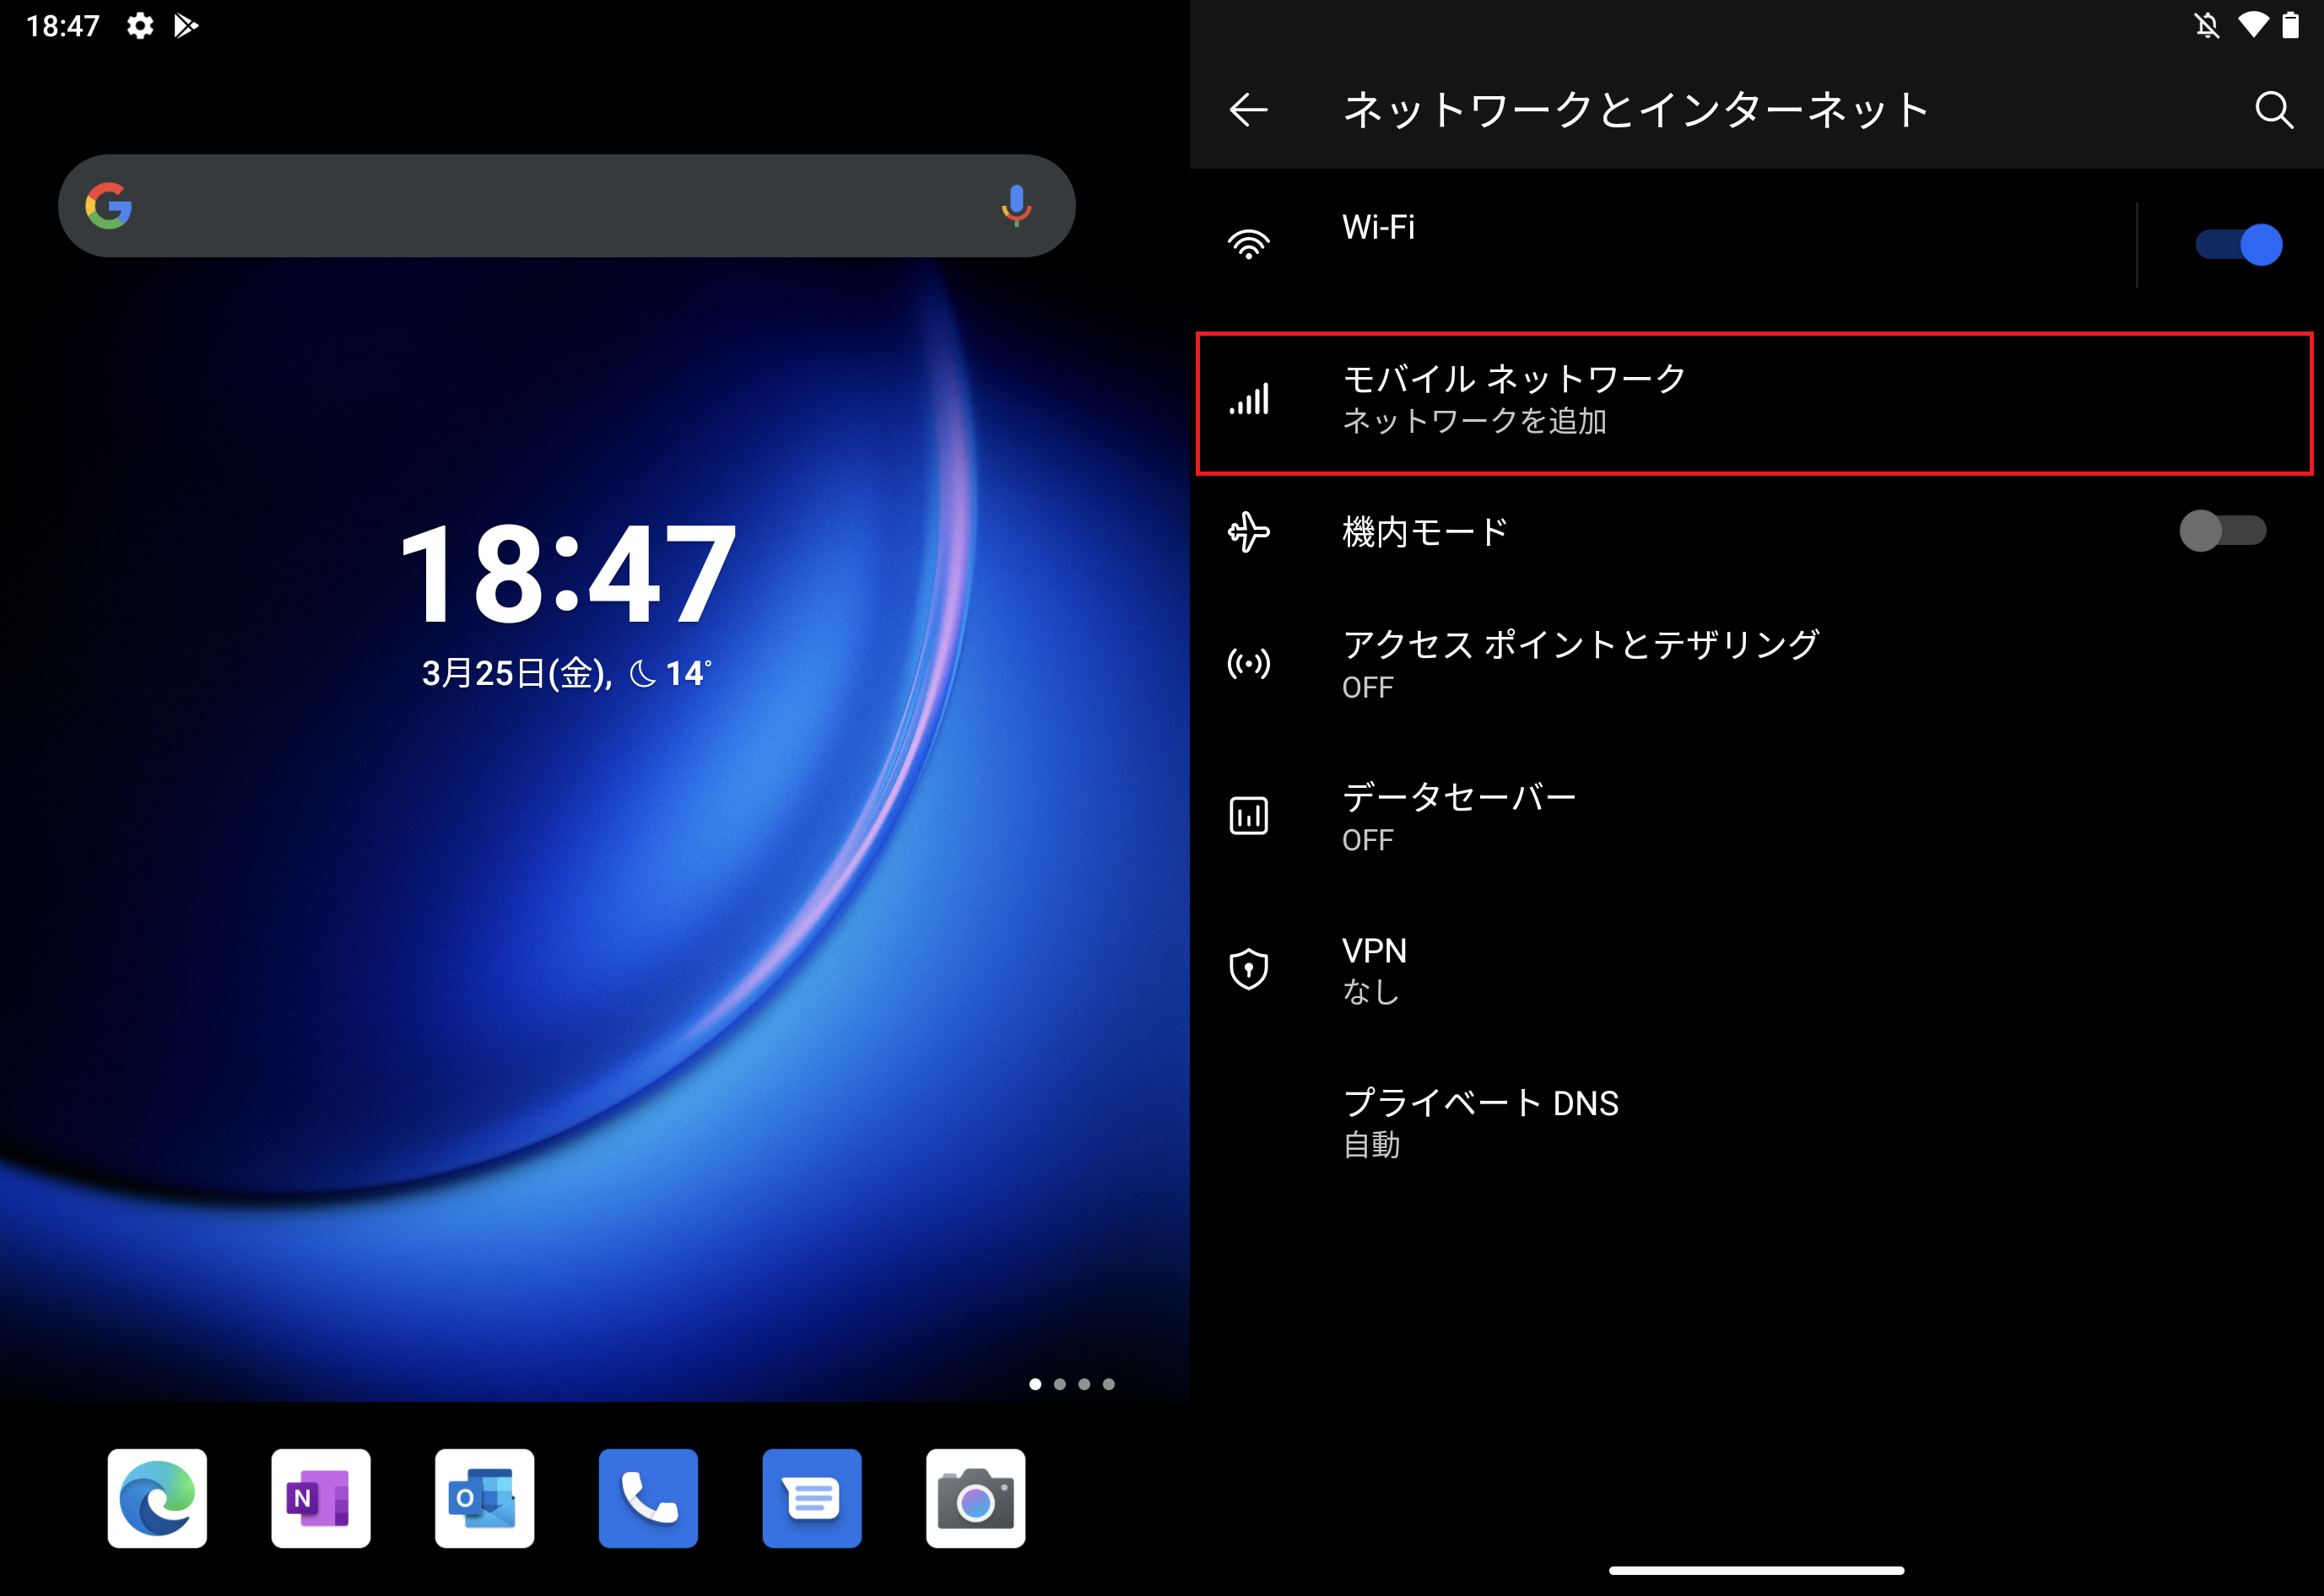Tap the navigation gesture bar at bottom

pos(1756,1570)
